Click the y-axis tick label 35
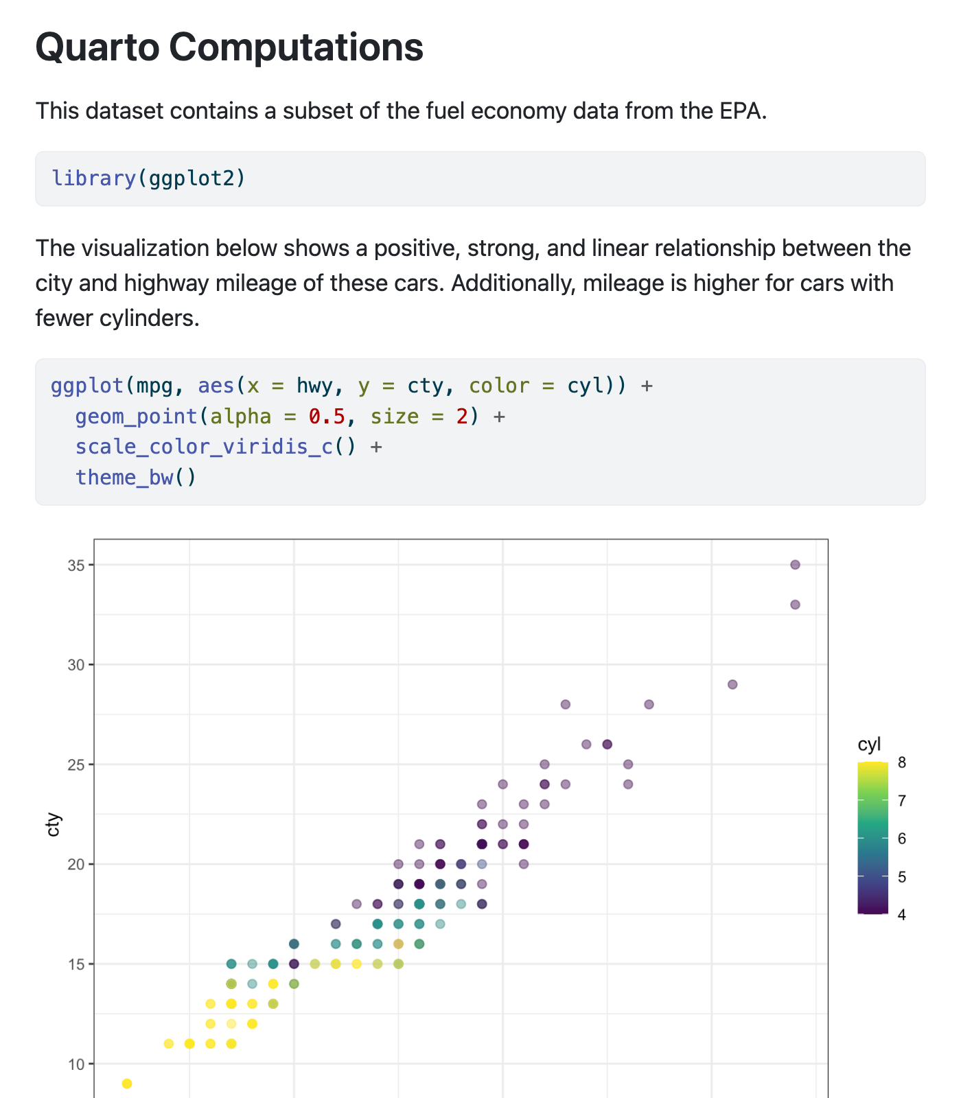961x1098 pixels. pos(76,565)
